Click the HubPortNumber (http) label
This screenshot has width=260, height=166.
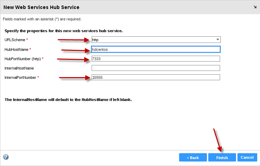[23, 59]
